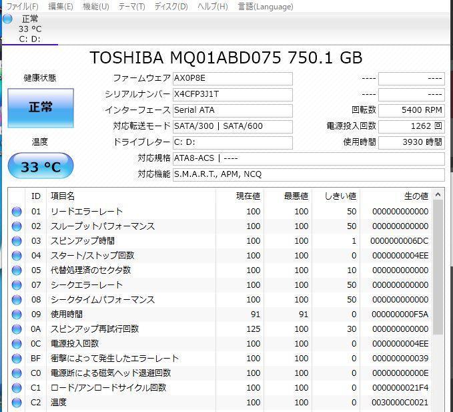Open the 編集(E) menu
This screenshot has height=412, width=453.
pos(61,7)
